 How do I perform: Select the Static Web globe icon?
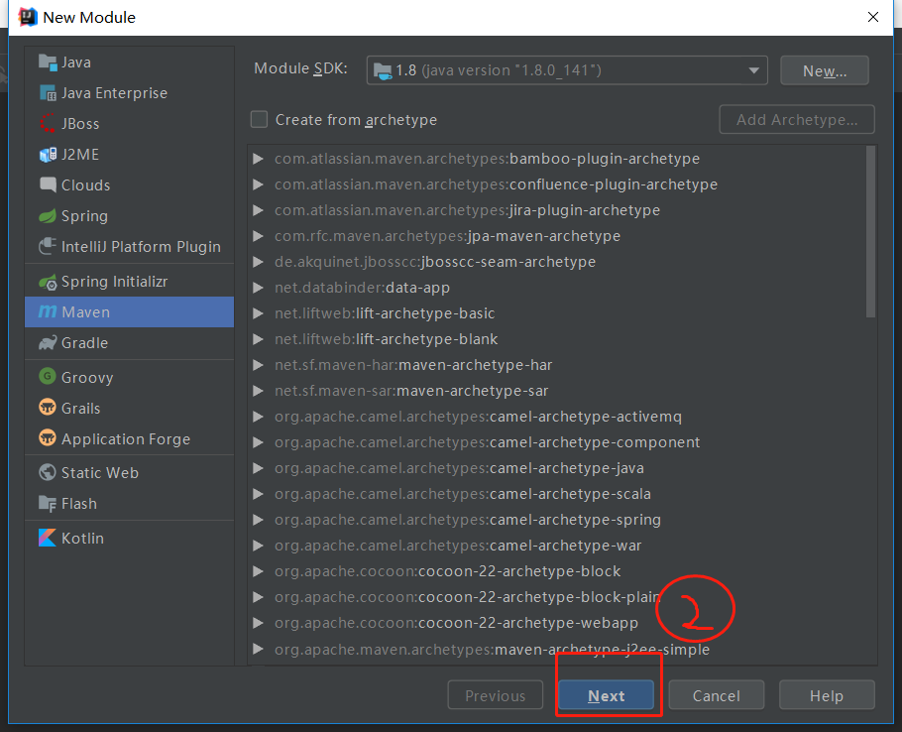click(x=48, y=472)
